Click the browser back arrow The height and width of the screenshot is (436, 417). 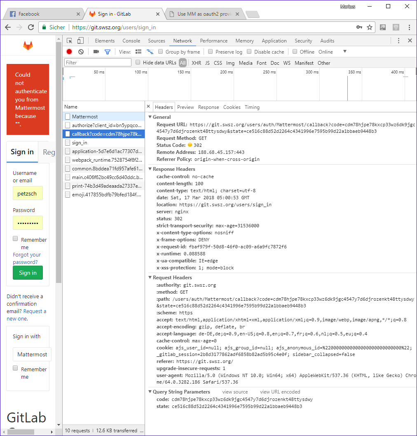tap(8, 27)
